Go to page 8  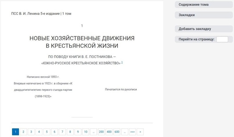point(70,132)
